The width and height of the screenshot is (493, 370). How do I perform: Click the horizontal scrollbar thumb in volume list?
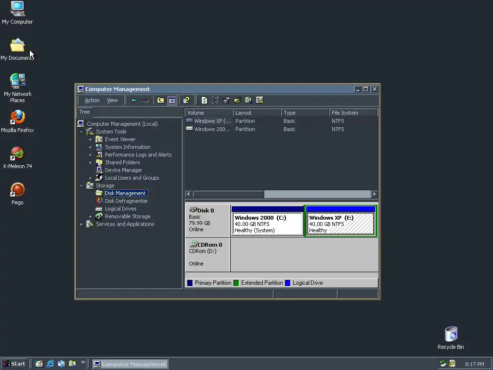pos(229,194)
